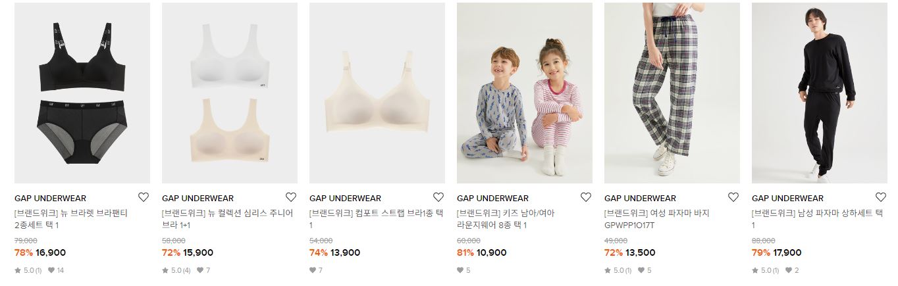Open 컴포트 스트랩 브라1종 택 1 link
Viewport: 898px width, 286px height.
click(376, 220)
